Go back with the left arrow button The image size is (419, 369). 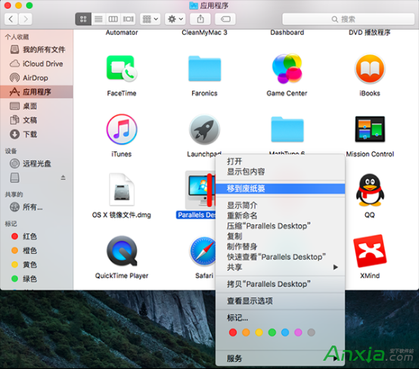(x=11, y=19)
